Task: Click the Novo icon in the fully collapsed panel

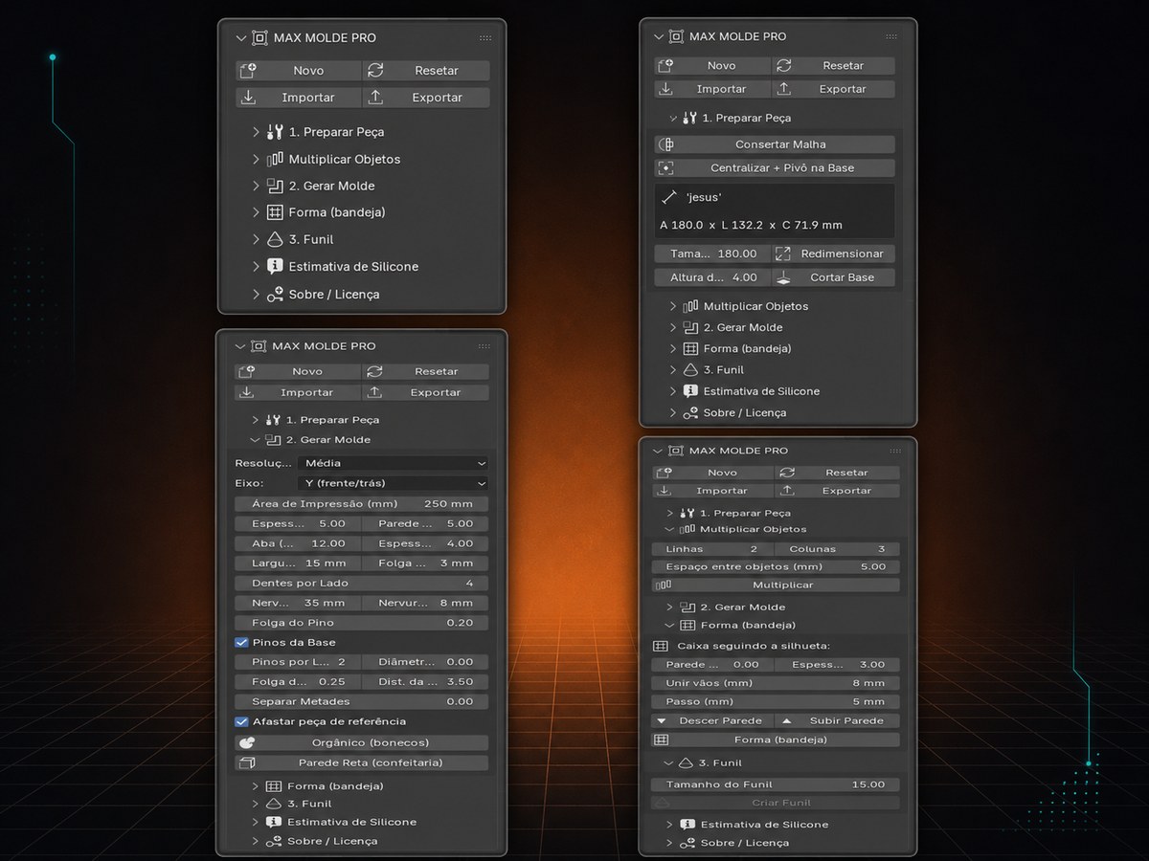Action: (248, 70)
